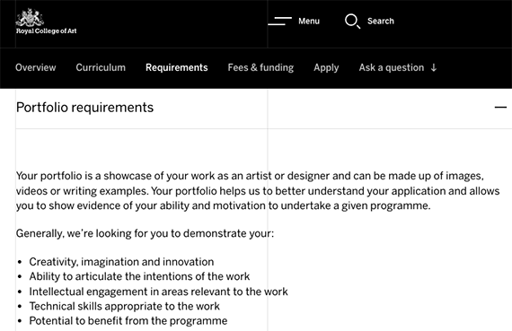Click the down arrow beside Ask a question
512x331 pixels.
click(x=434, y=67)
